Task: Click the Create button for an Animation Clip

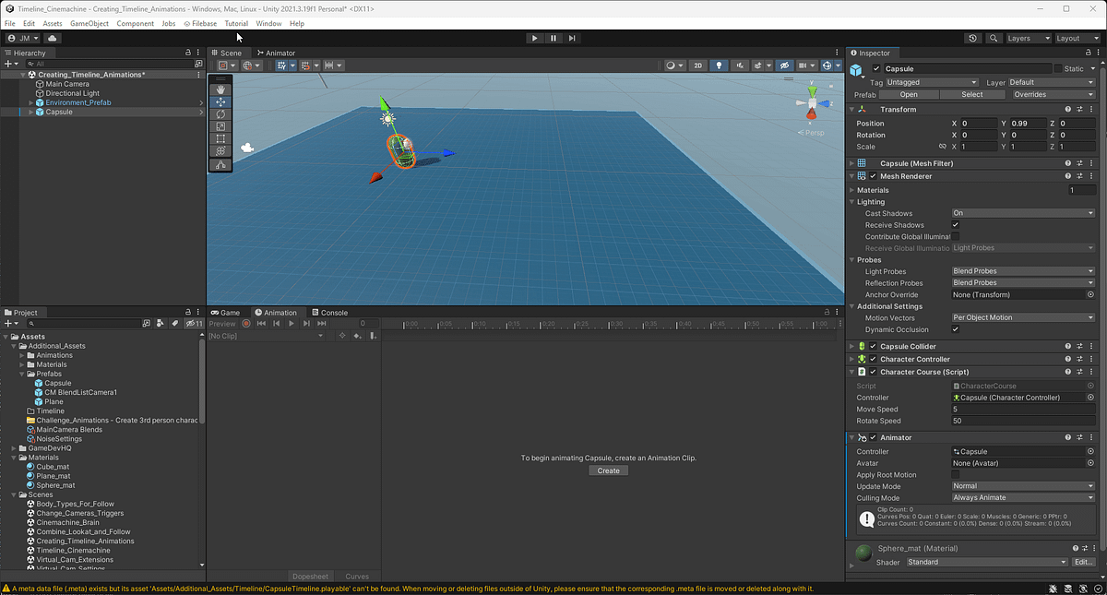Action: pyautogui.click(x=608, y=470)
